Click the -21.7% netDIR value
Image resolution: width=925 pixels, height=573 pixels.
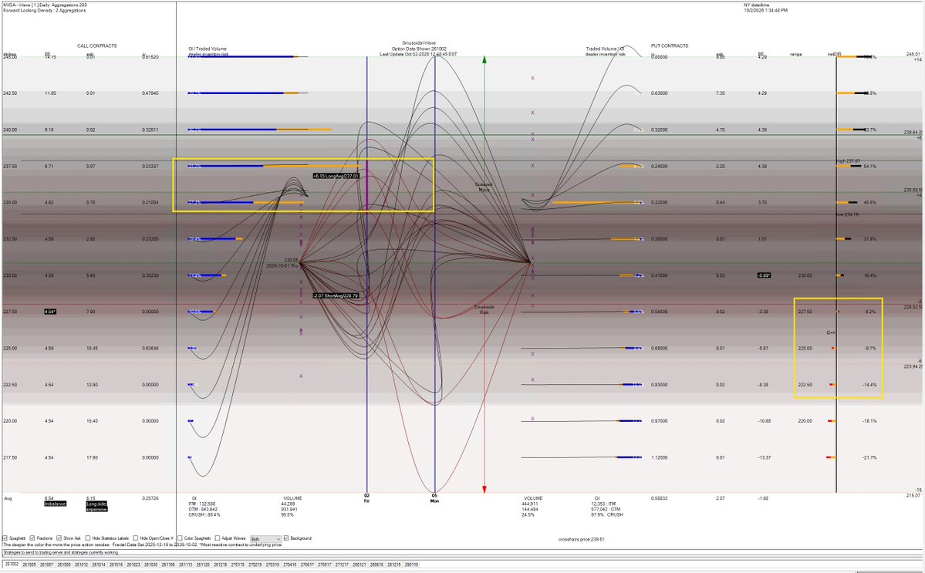coord(869,457)
